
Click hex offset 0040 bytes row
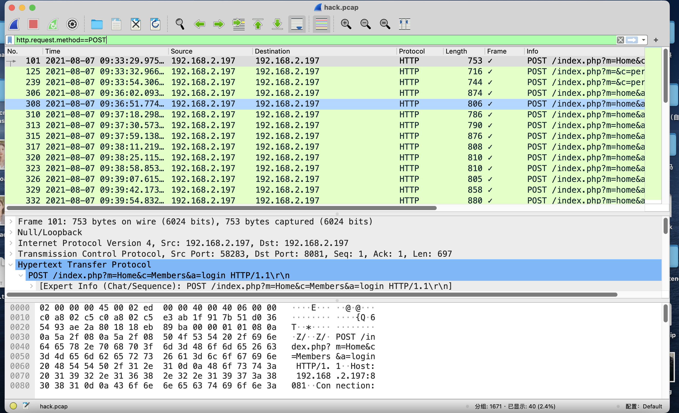[158, 347]
